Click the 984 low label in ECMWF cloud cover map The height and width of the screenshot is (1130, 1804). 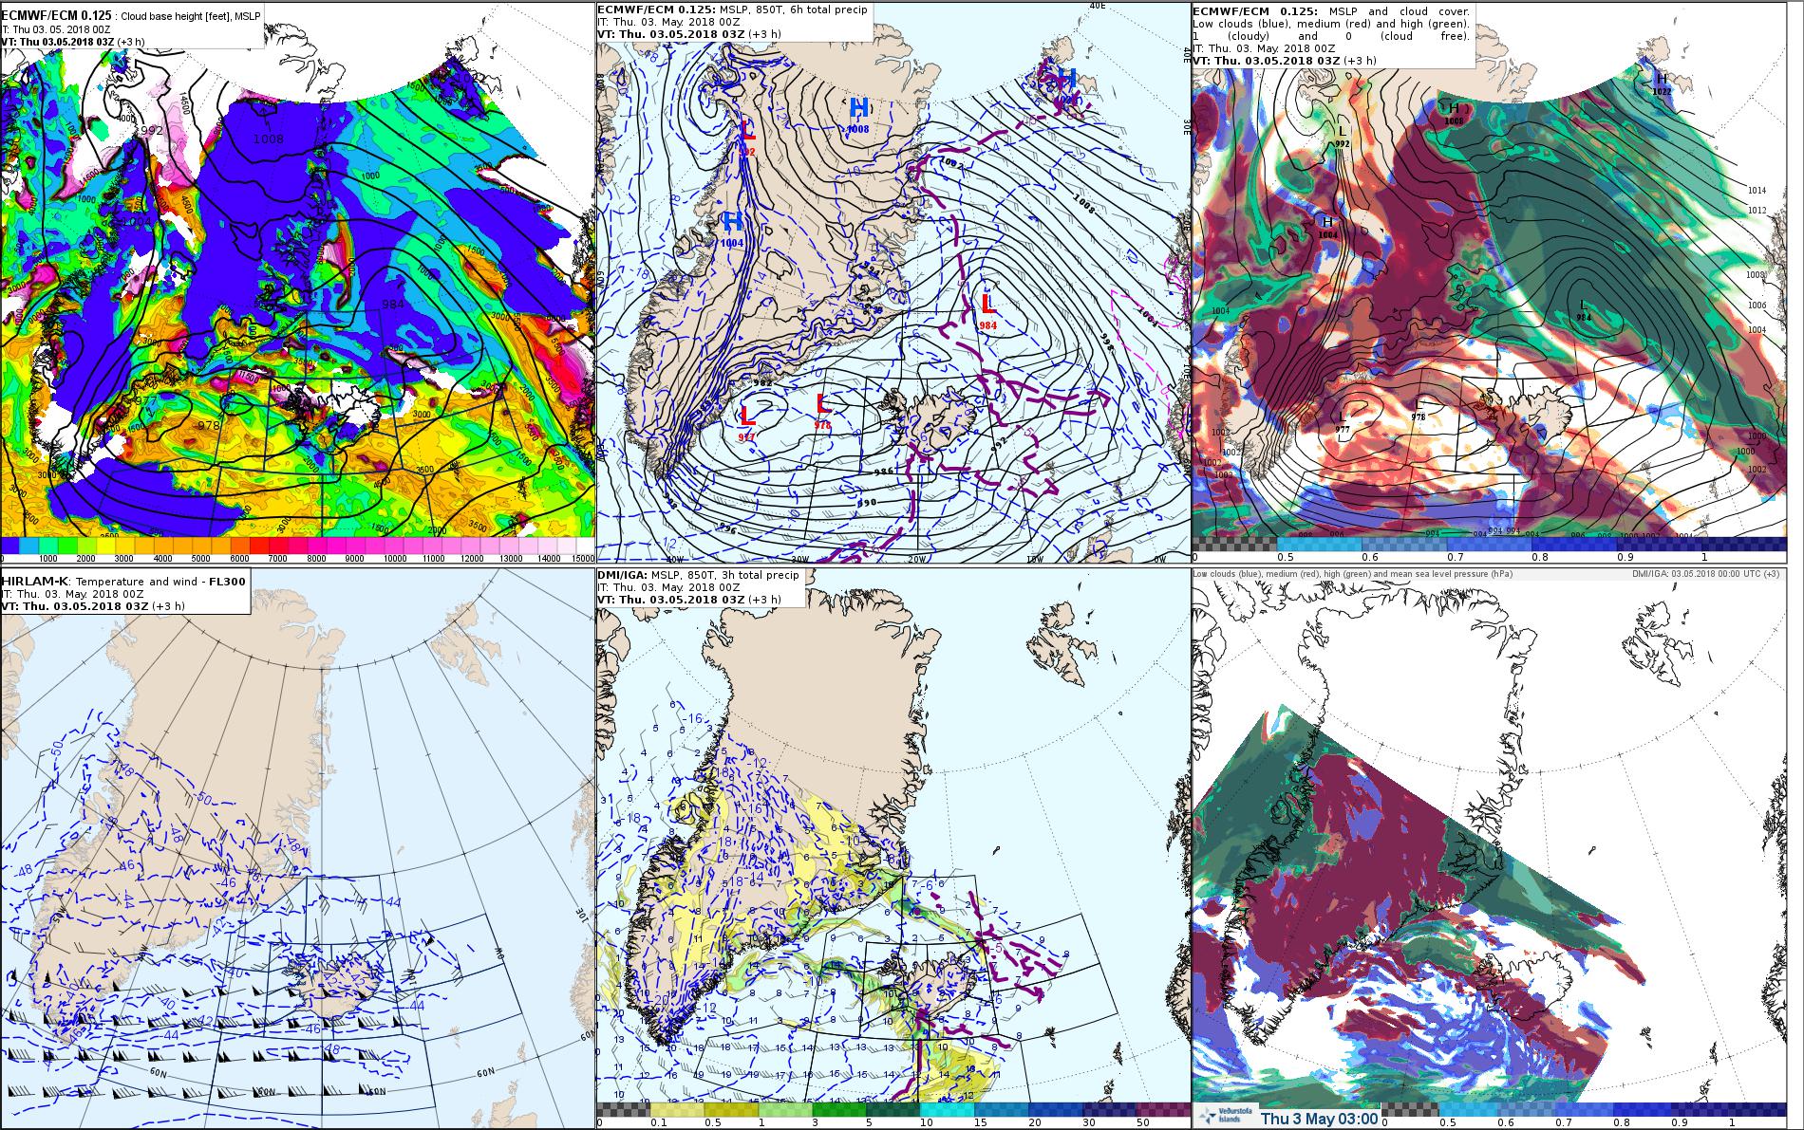coord(1583,317)
